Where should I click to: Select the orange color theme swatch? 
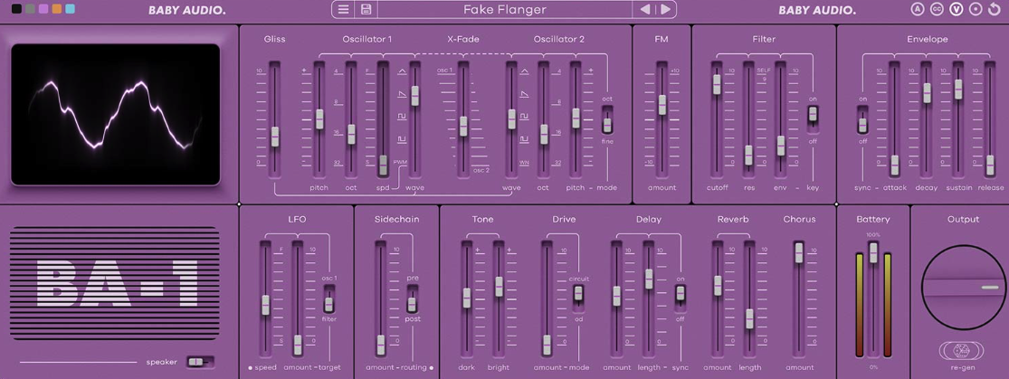[x=57, y=9]
